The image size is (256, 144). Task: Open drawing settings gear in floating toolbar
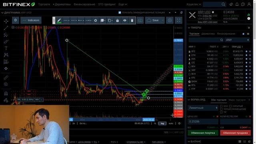[96, 20]
